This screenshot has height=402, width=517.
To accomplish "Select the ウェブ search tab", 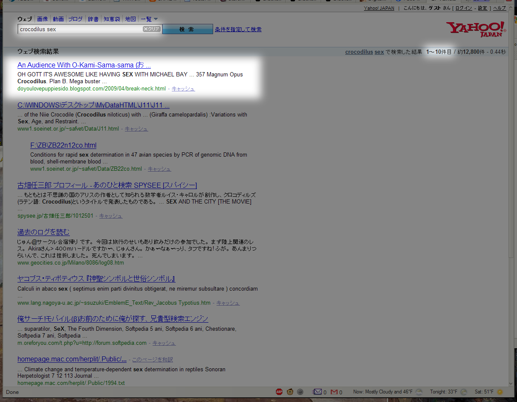I will 25,19.
